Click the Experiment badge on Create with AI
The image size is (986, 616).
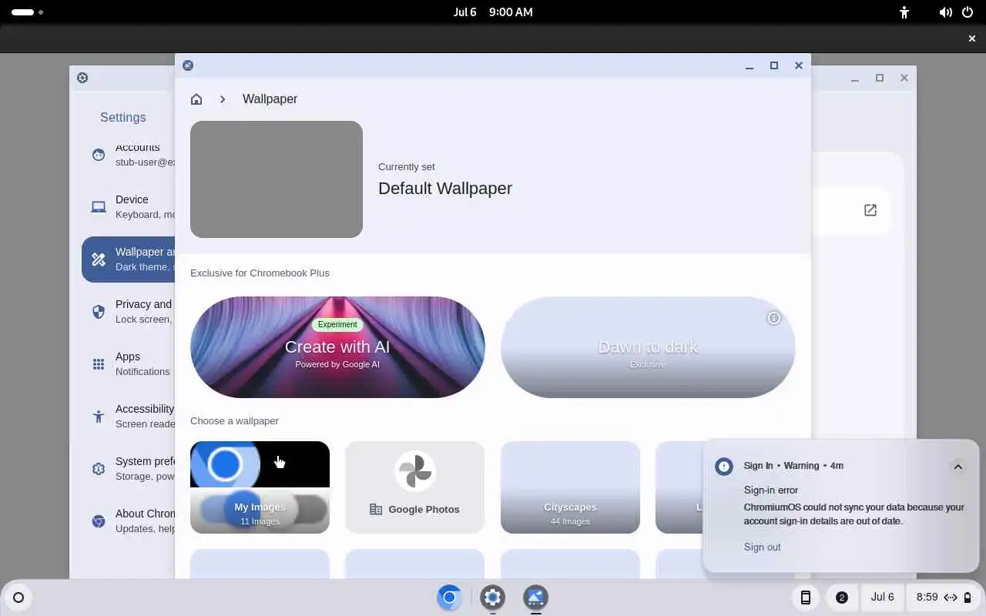tap(337, 324)
